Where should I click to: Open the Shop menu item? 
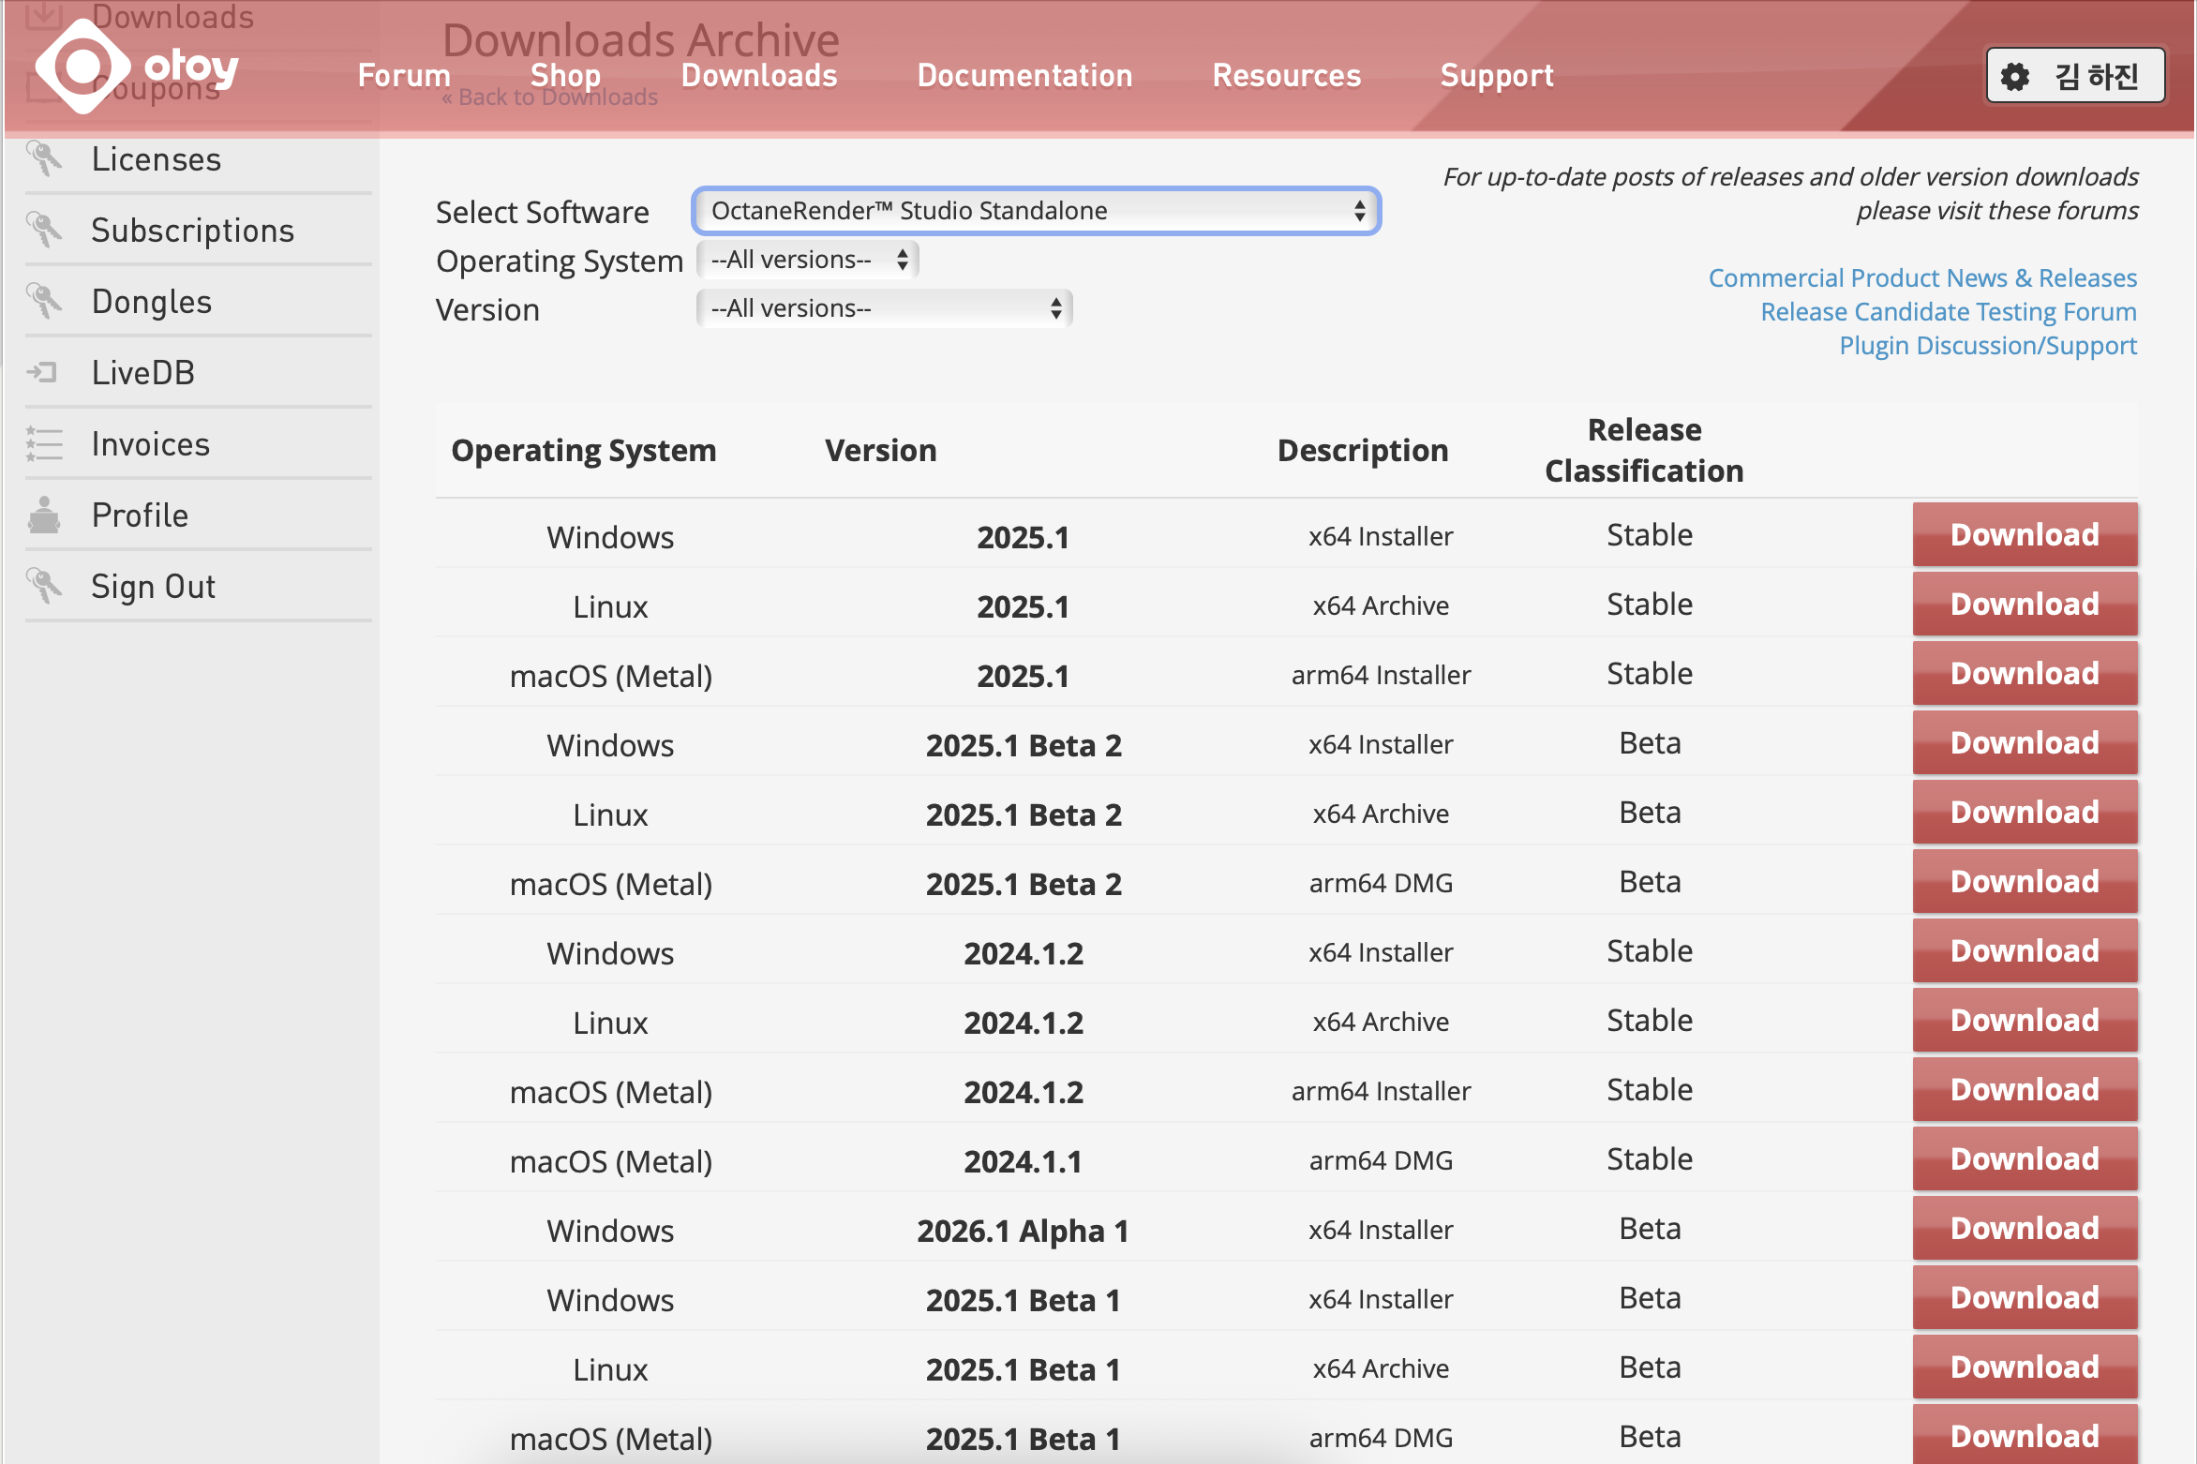(x=565, y=76)
